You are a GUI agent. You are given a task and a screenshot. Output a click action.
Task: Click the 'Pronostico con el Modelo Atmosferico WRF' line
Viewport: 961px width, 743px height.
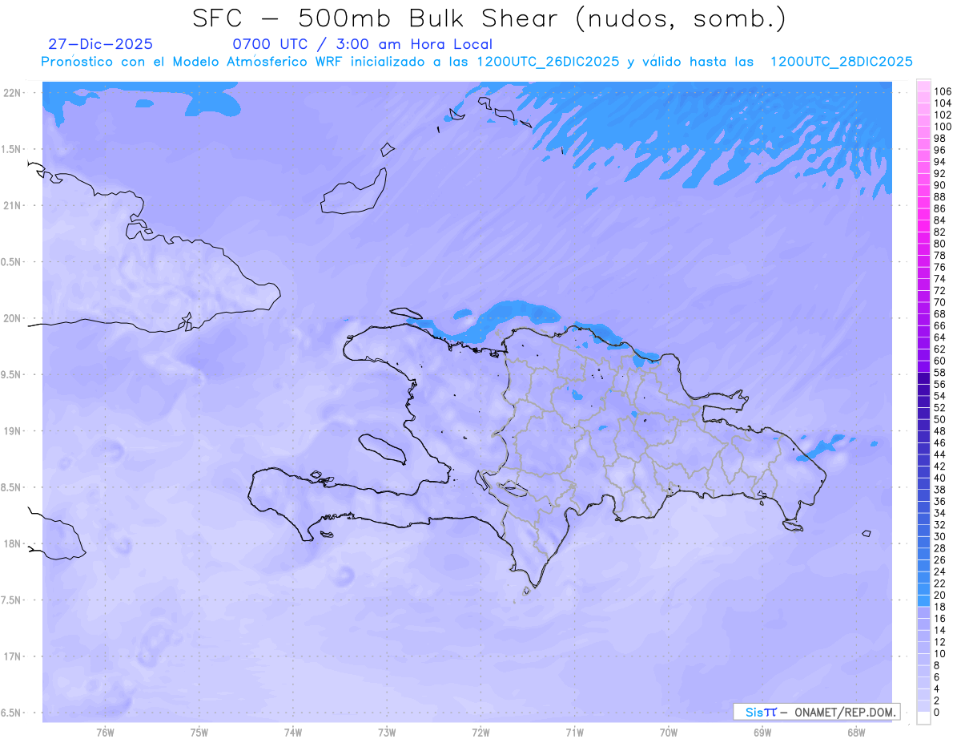[x=477, y=62]
